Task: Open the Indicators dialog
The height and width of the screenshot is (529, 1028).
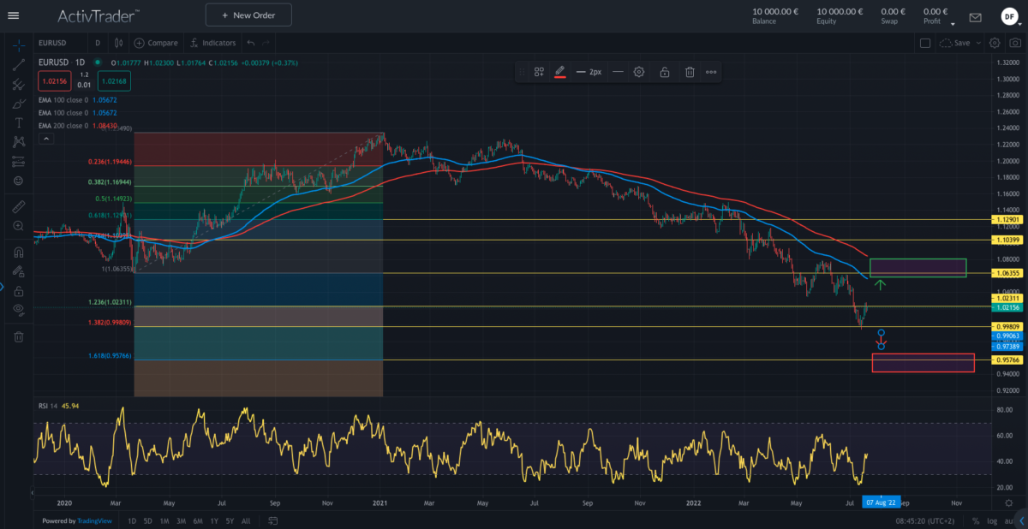Action: 212,43
